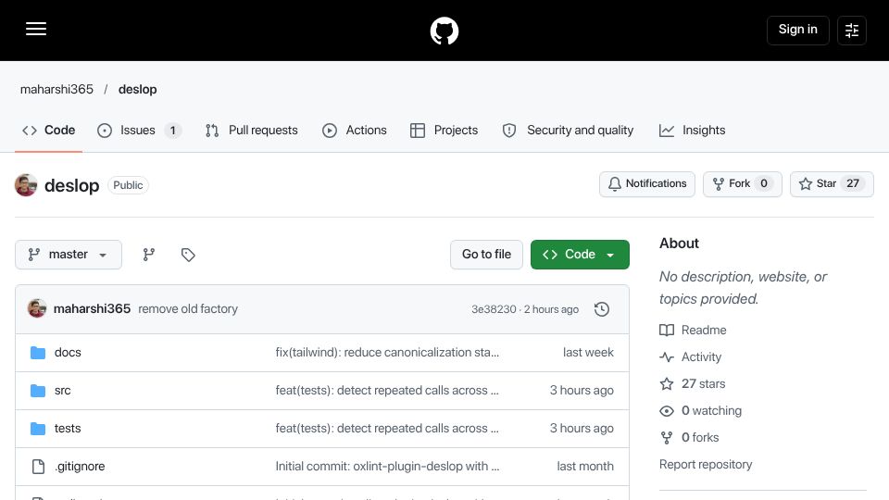Click the 'last month' timestamp in .gitignore row

click(x=585, y=467)
